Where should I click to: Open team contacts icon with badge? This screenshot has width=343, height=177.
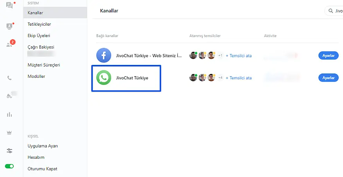9,44
